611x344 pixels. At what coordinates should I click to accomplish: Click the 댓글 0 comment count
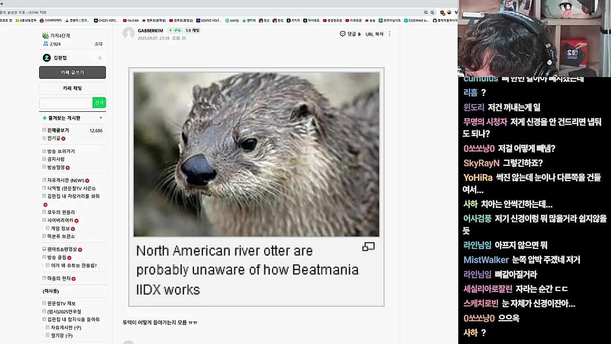[x=354, y=34]
